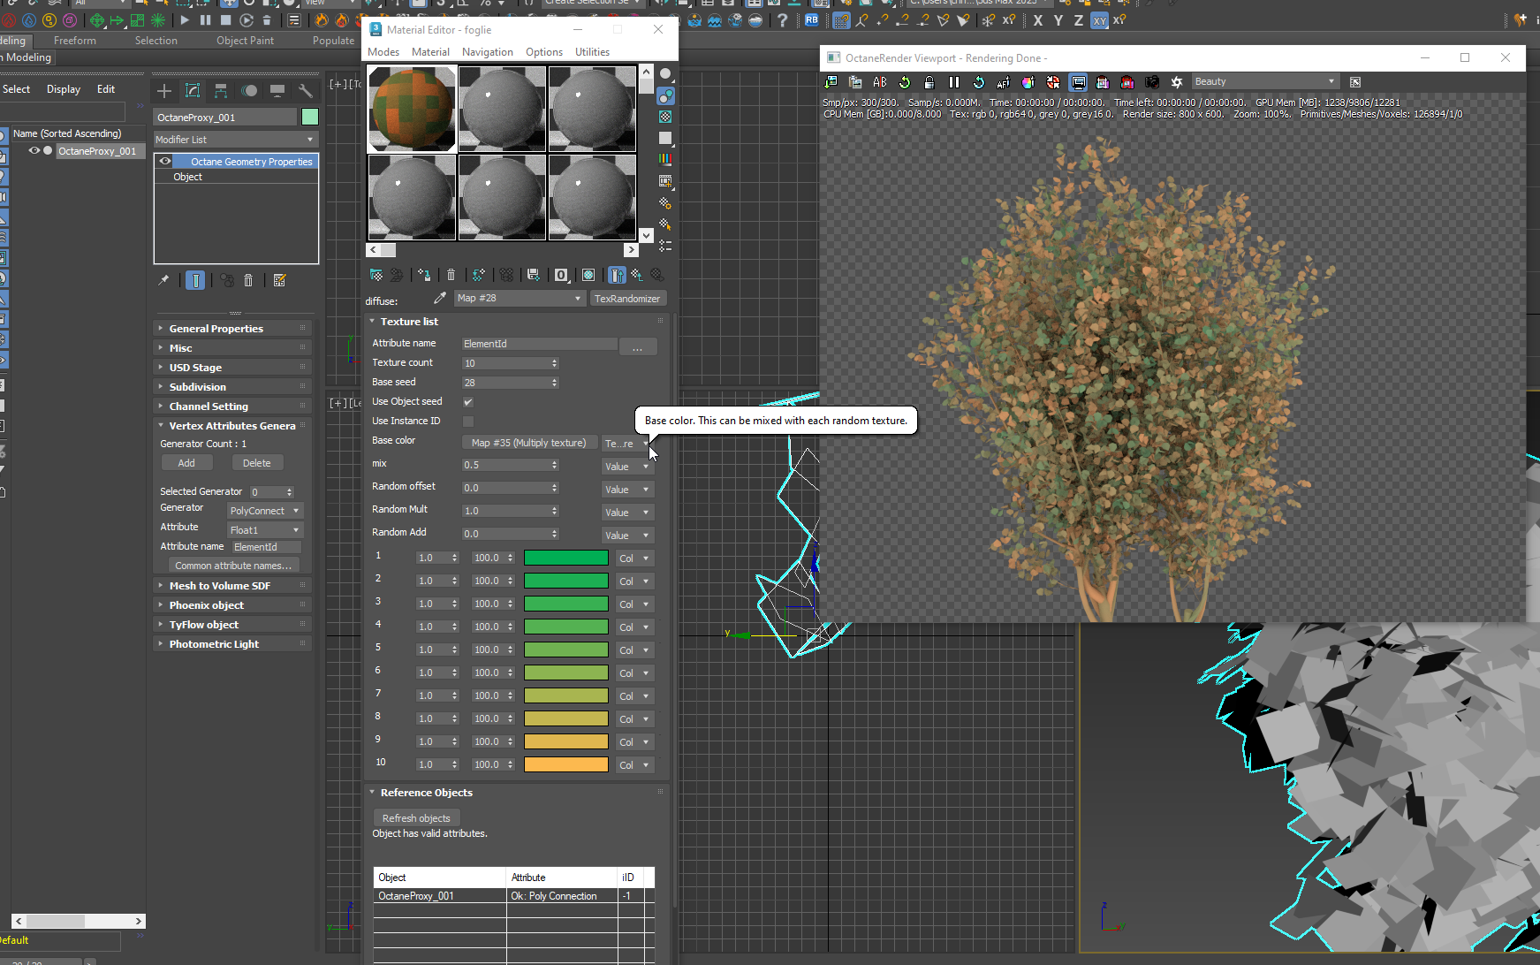Click the Common attribute names button
The width and height of the screenshot is (1540, 965).
click(233, 566)
